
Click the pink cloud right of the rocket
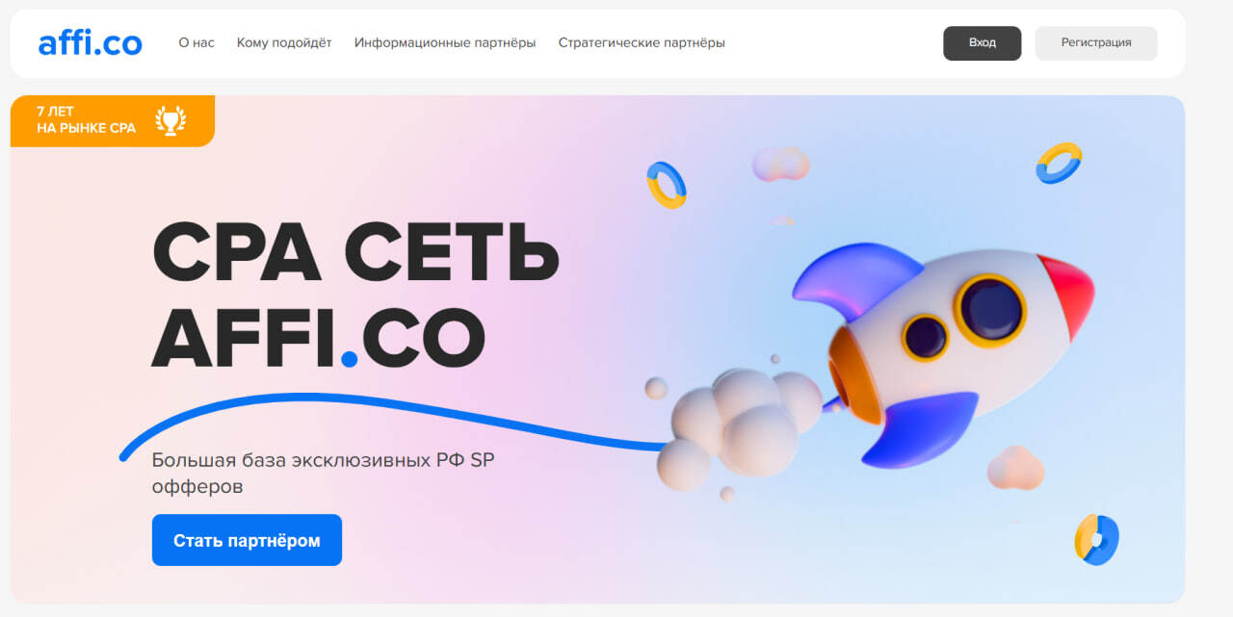pos(1016,467)
